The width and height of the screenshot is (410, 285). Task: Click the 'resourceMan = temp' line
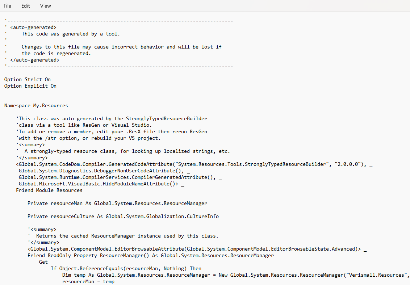pos(88,282)
